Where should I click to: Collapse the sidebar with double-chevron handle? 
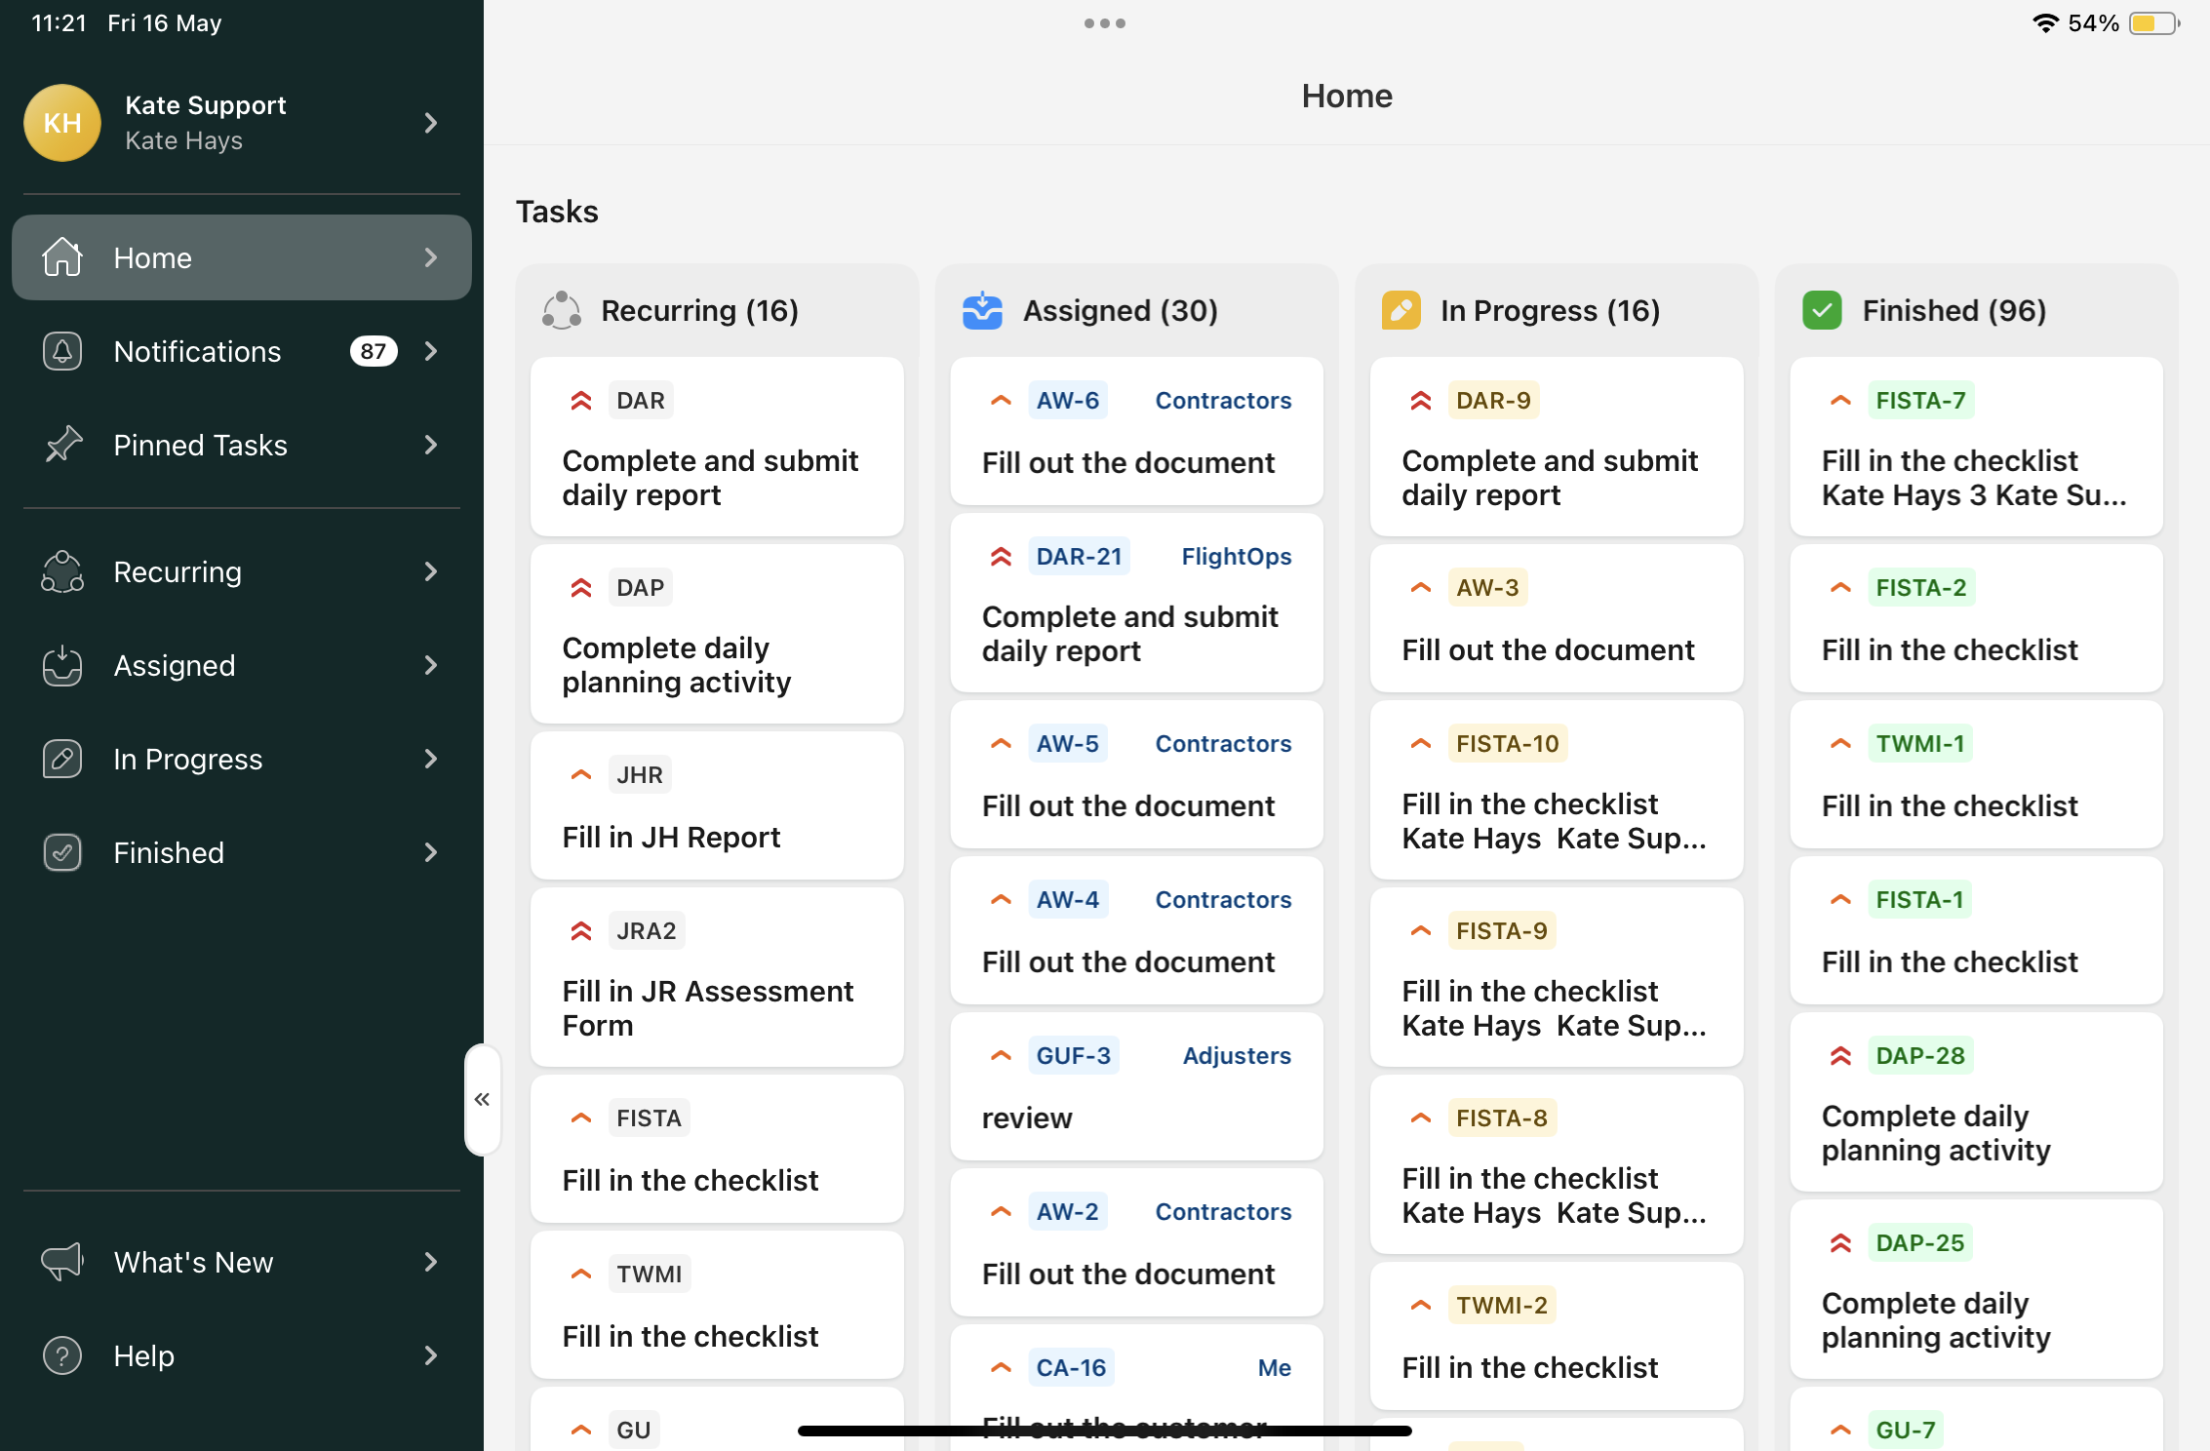coord(482,1100)
